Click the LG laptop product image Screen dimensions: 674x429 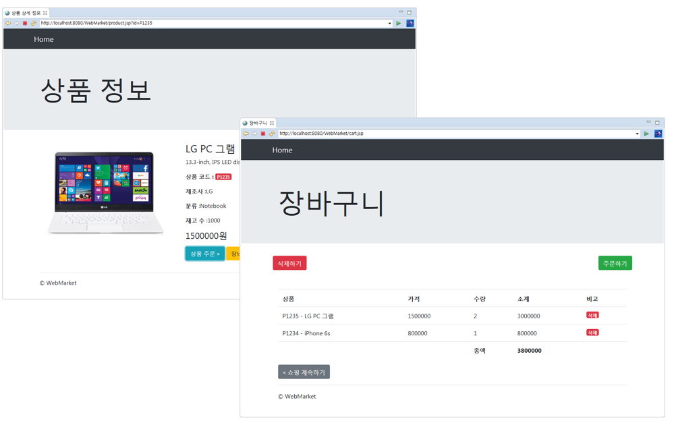coord(105,192)
